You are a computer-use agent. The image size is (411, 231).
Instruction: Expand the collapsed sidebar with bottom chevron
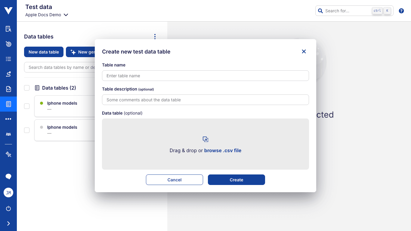8,223
